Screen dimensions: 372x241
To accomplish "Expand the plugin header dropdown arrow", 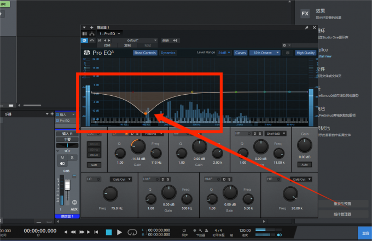I will click(84, 27).
